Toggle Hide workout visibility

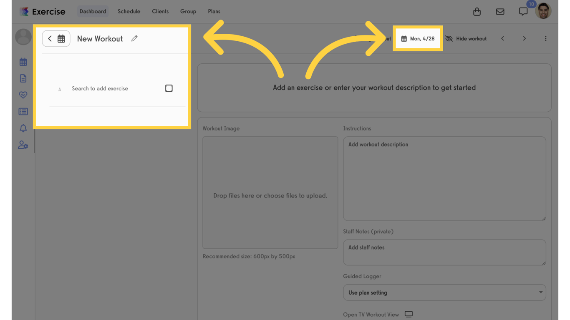point(466,39)
